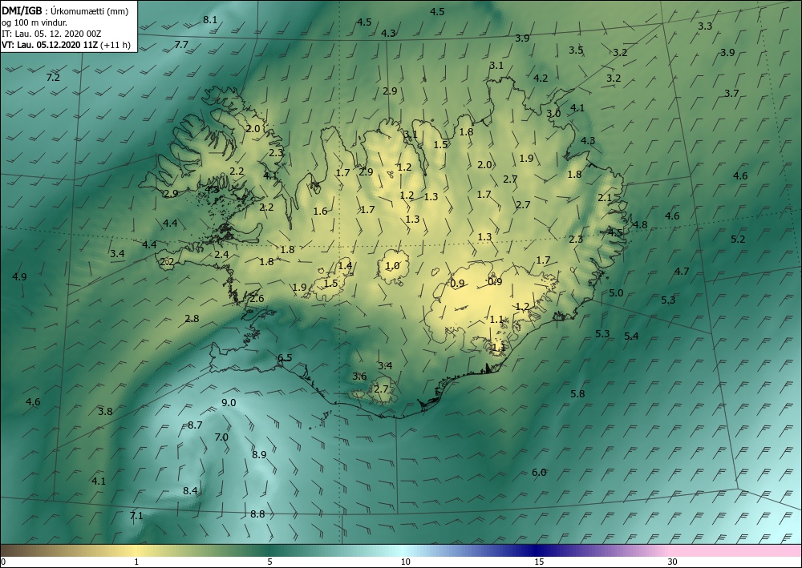The height and width of the screenshot is (568, 802).
Task: Click the map value "3.0"
Action: pyautogui.click(x=554, y=114)
